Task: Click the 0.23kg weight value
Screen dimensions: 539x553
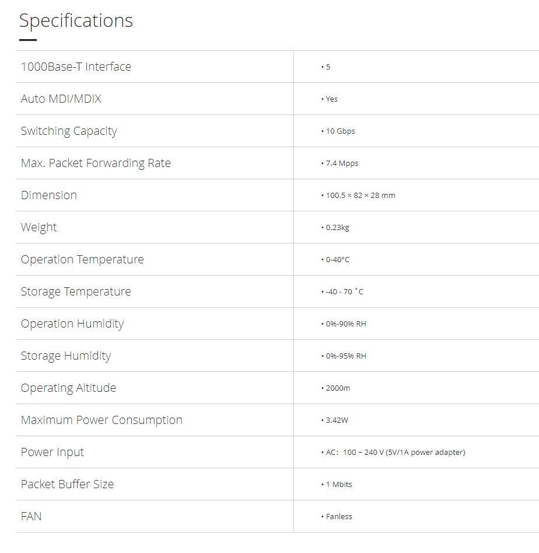Action: (x=337, y=228)
